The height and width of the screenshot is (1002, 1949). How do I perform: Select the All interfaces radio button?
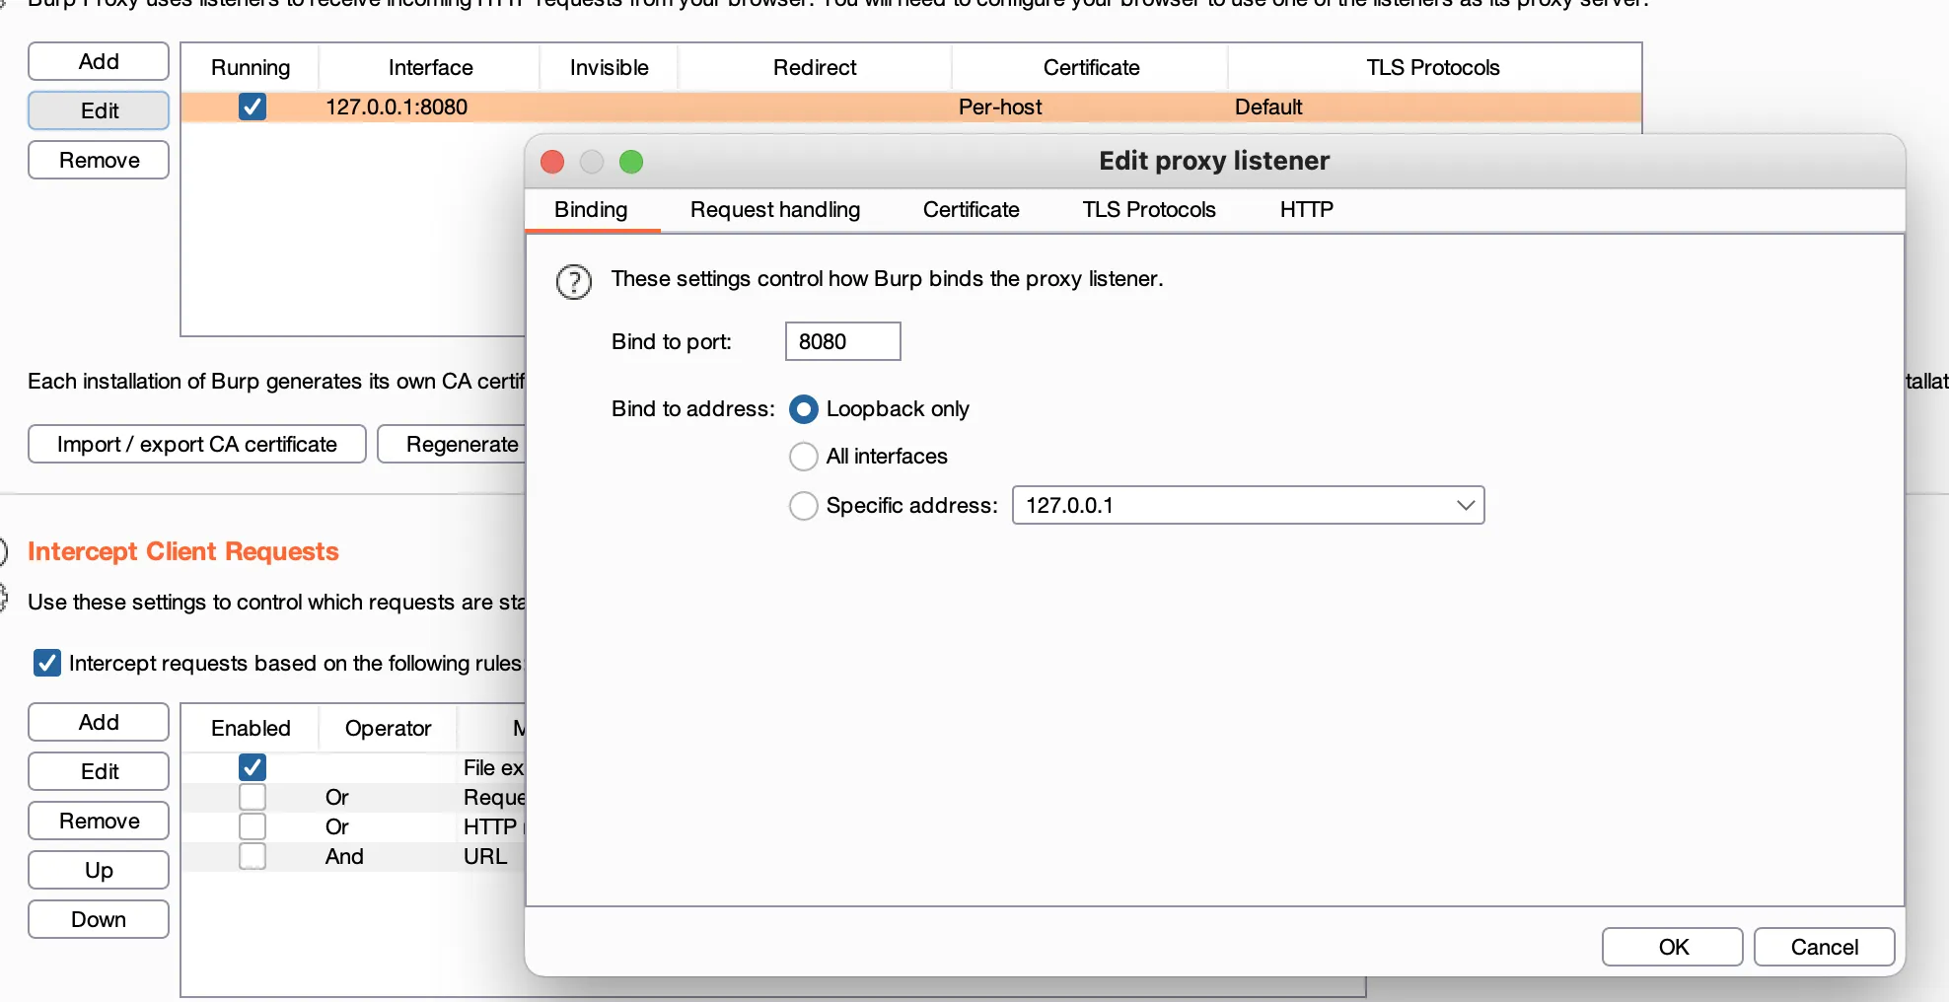coord(804,457)
